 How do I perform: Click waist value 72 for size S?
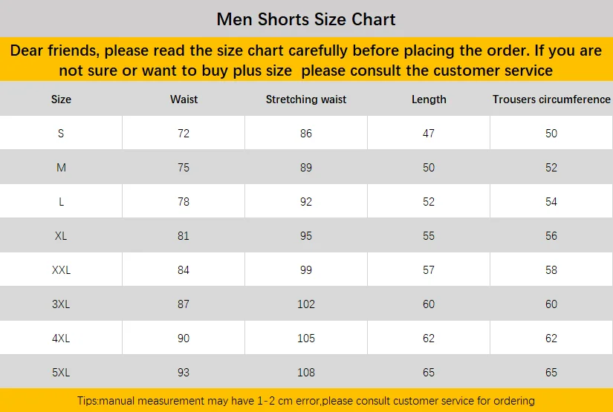[184, 133]
